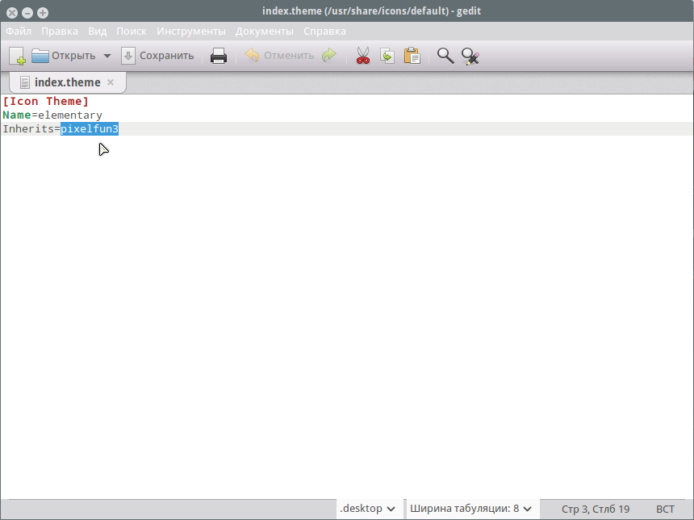The width and height of the screenshot is (694, 520).
Task: Click in the Name=elementary line
Action: 52,115
